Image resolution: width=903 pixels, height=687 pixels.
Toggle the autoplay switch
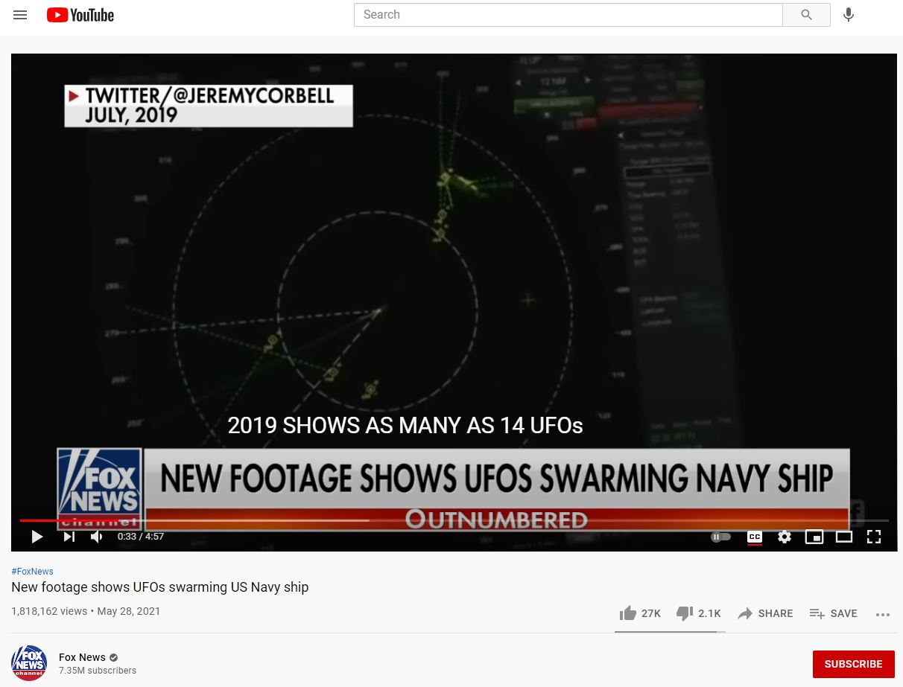(720, 536)
